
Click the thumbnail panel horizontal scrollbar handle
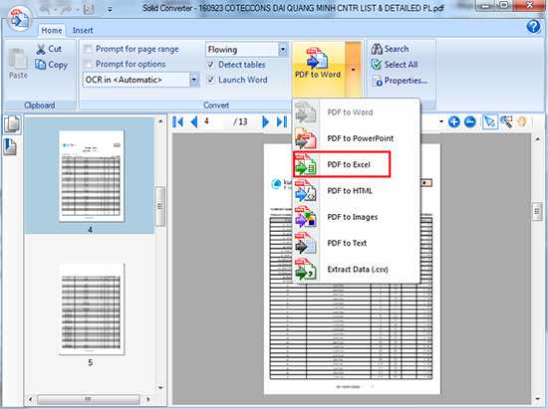88,399
